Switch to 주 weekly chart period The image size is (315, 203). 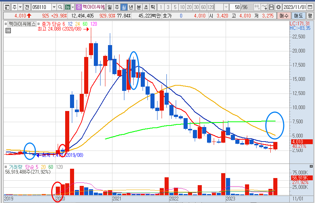117,7
